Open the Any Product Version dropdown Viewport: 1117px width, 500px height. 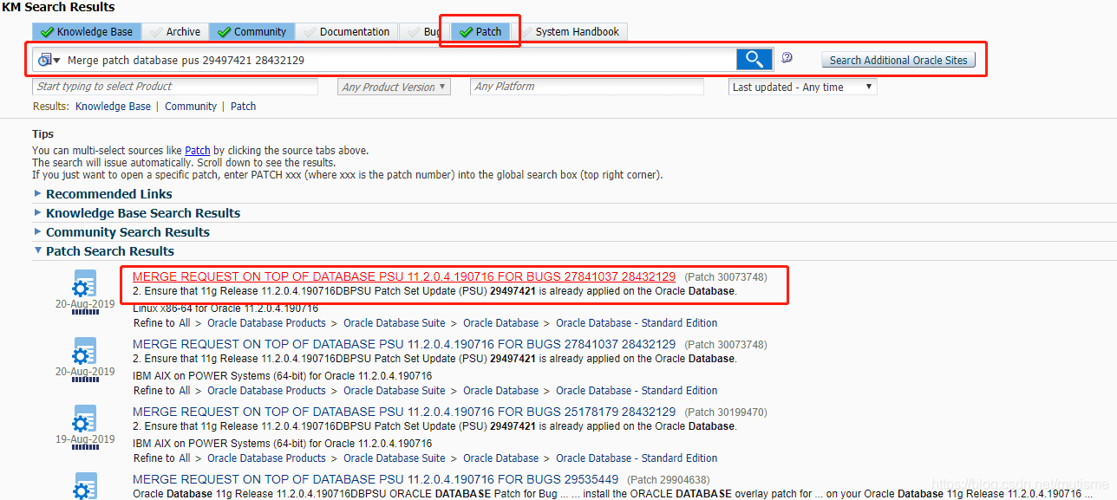pos(395,87)
